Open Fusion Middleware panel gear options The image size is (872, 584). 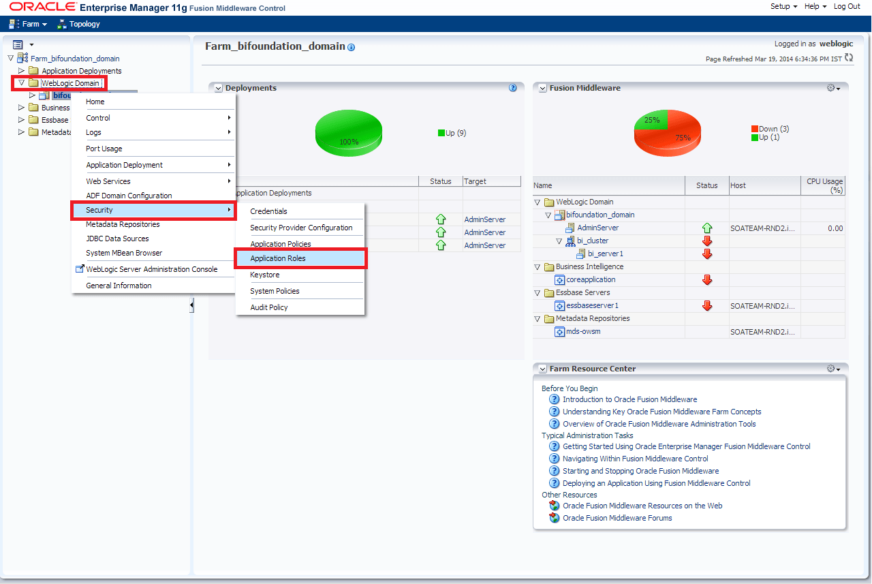[833, 88]
